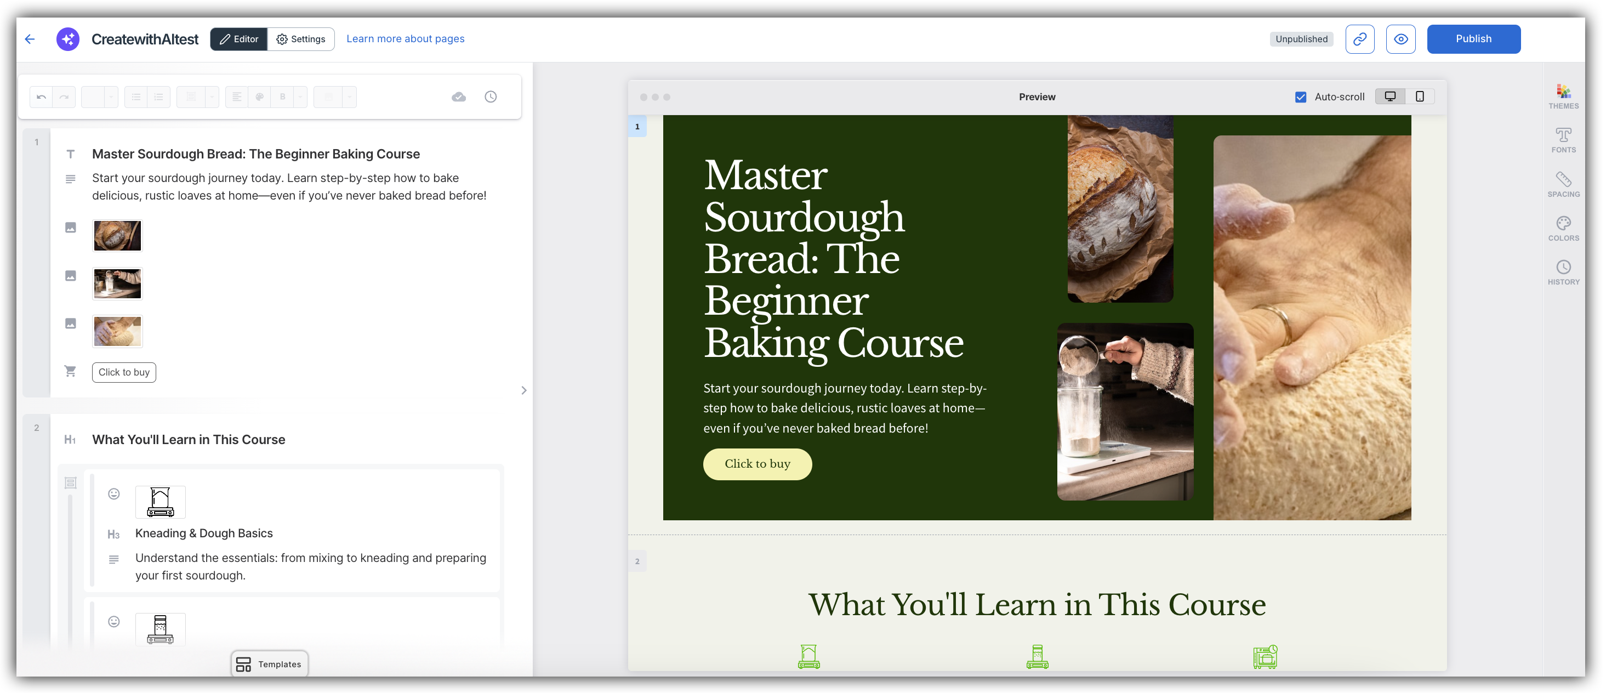Switch the preview to mobile view
Viewport: 1606px width, 693px height.
pyautogui.click(x=1420, y=96)
